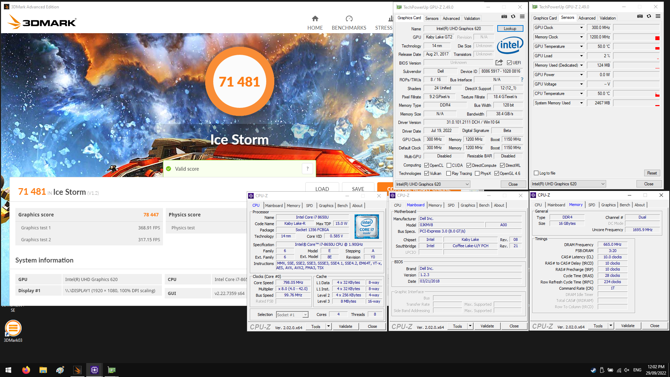The width and height of the screenshot is (670, 377).
Task: Open the Bench tab in CPU-Z Mainboard window
Action: [x=484, y=205]
